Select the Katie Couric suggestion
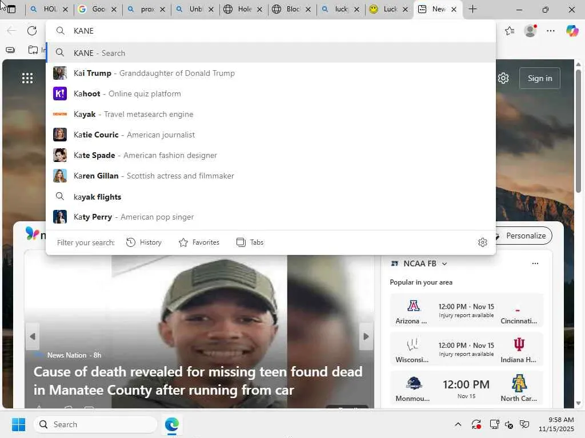Image resolution: width=585 pixels, height=438 pixels. pyautogui.click(x=271, y=135)
